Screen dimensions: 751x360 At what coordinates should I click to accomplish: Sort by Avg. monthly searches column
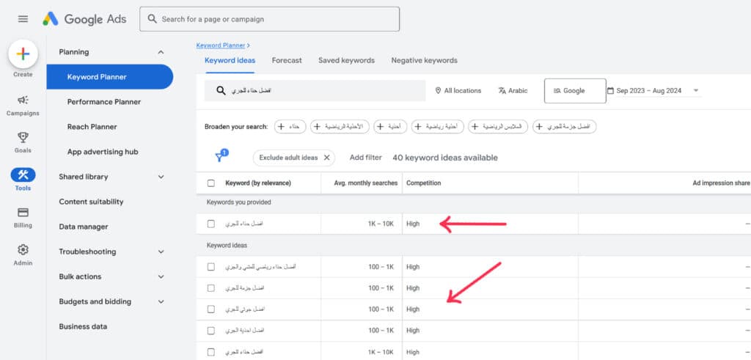tap(366, 183)
